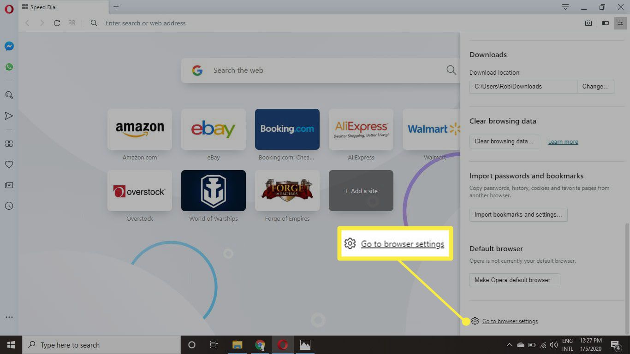Take a snapshot with the camera icon
630x354 pixels.
coord(588,23)
